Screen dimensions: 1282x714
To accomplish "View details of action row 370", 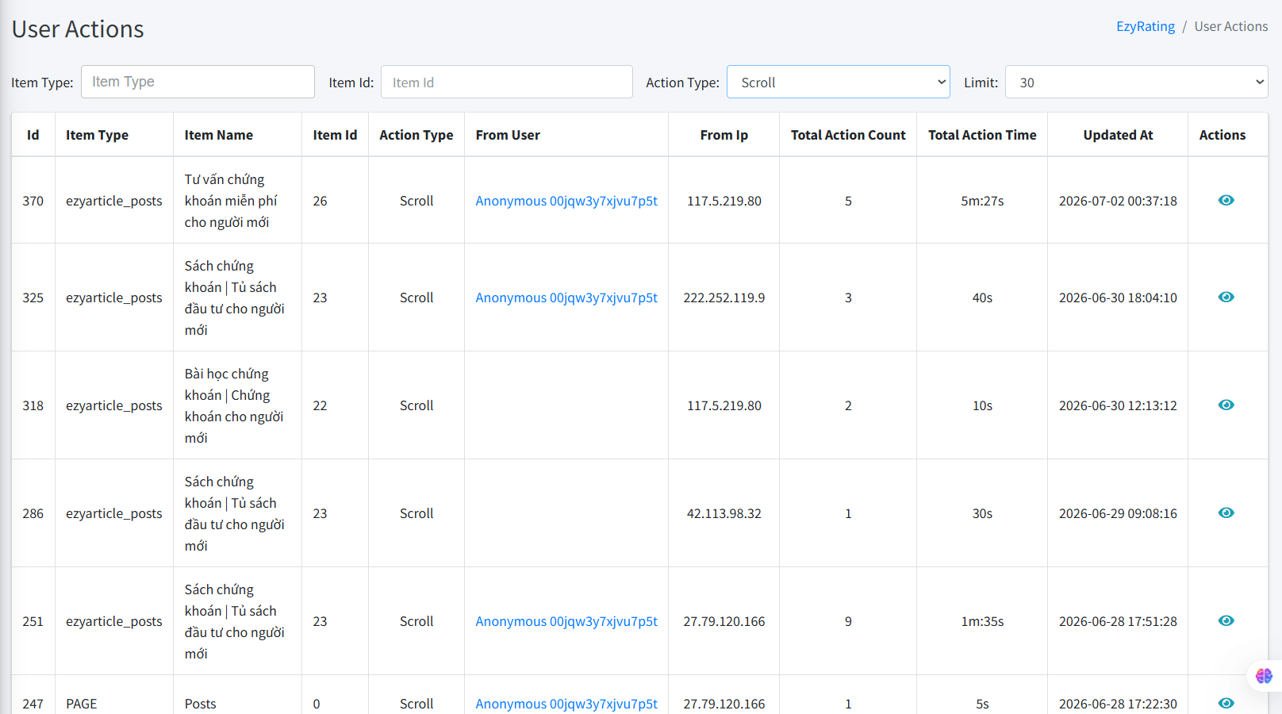I will pyautogui.click(x=1226, y=200).
